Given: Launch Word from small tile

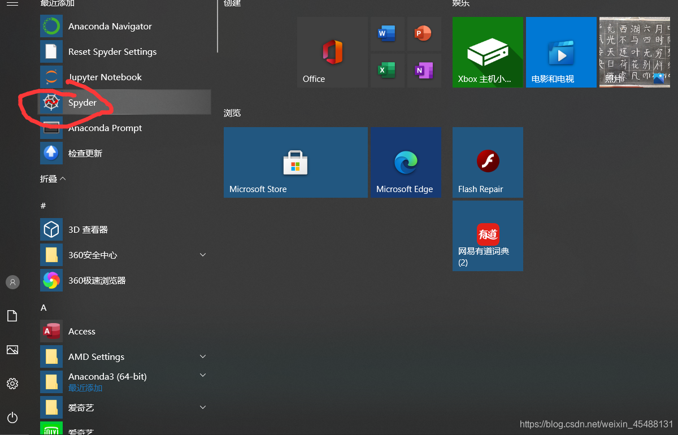Looking at the screenshot, I should pyautogui.click(x=387, y=34).
